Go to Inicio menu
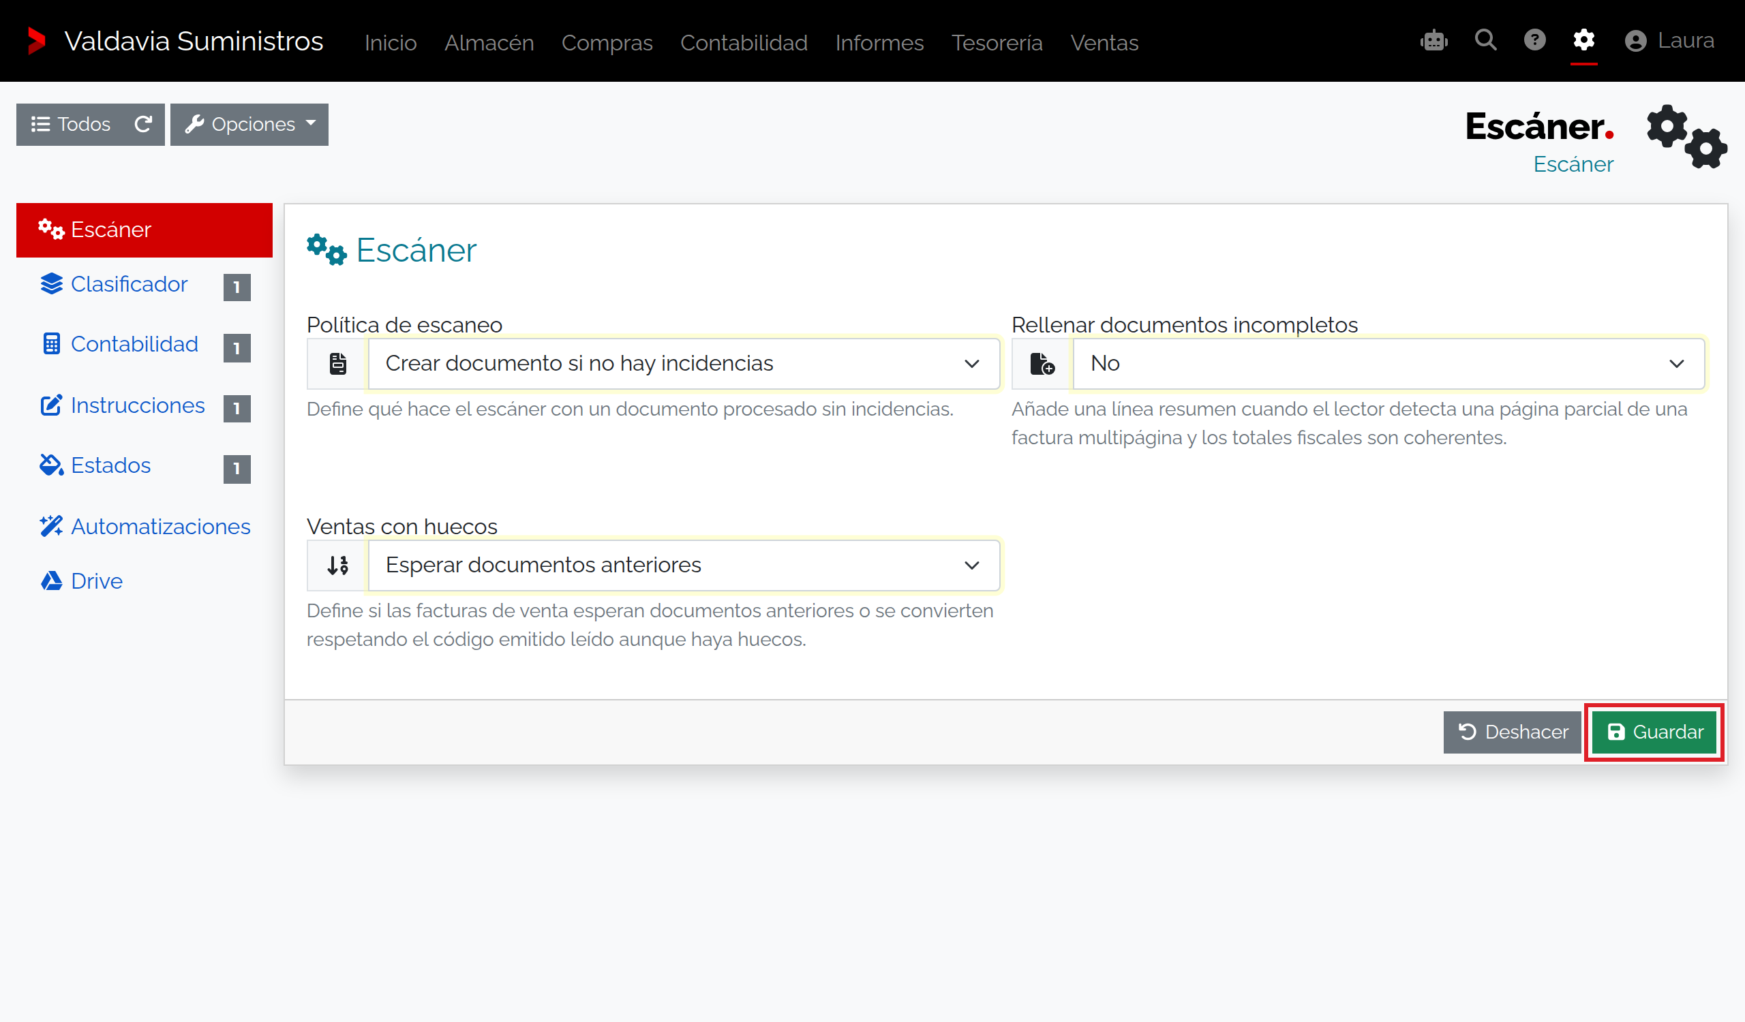1745x1022 pixels. tap(391, 43)
